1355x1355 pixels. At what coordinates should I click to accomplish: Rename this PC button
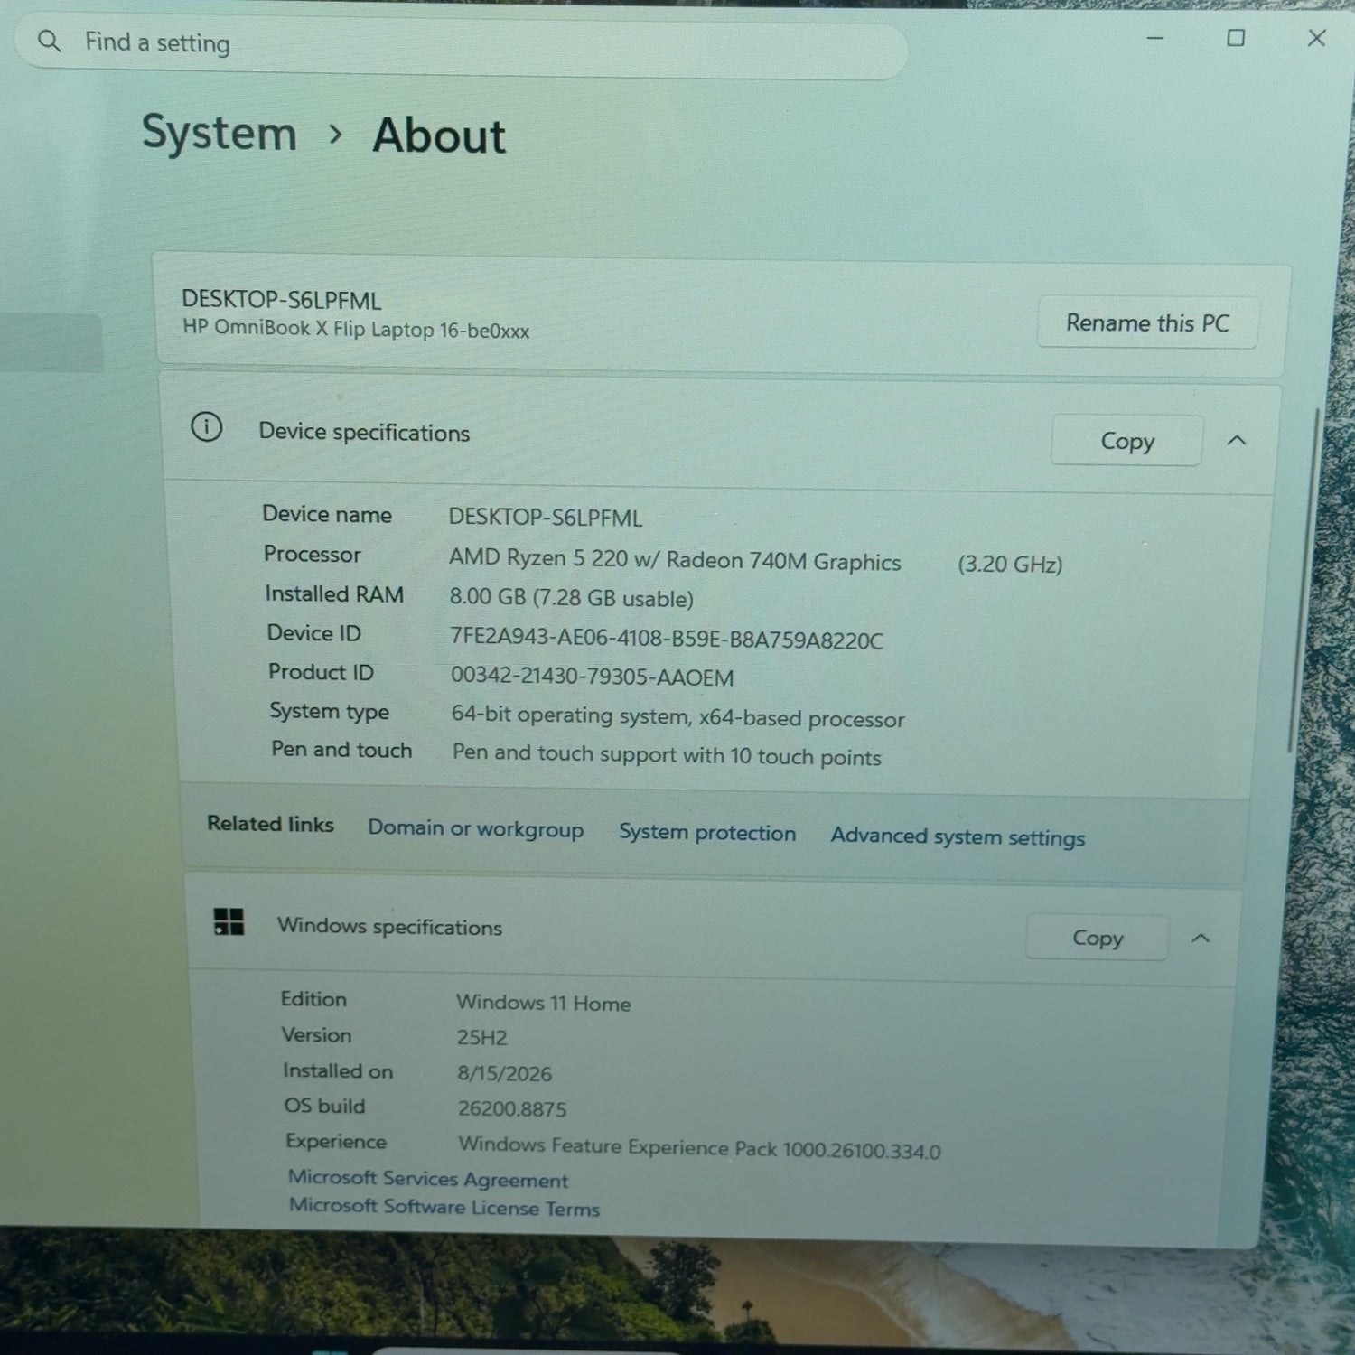pyautogui.click(x=1147, y=322)
